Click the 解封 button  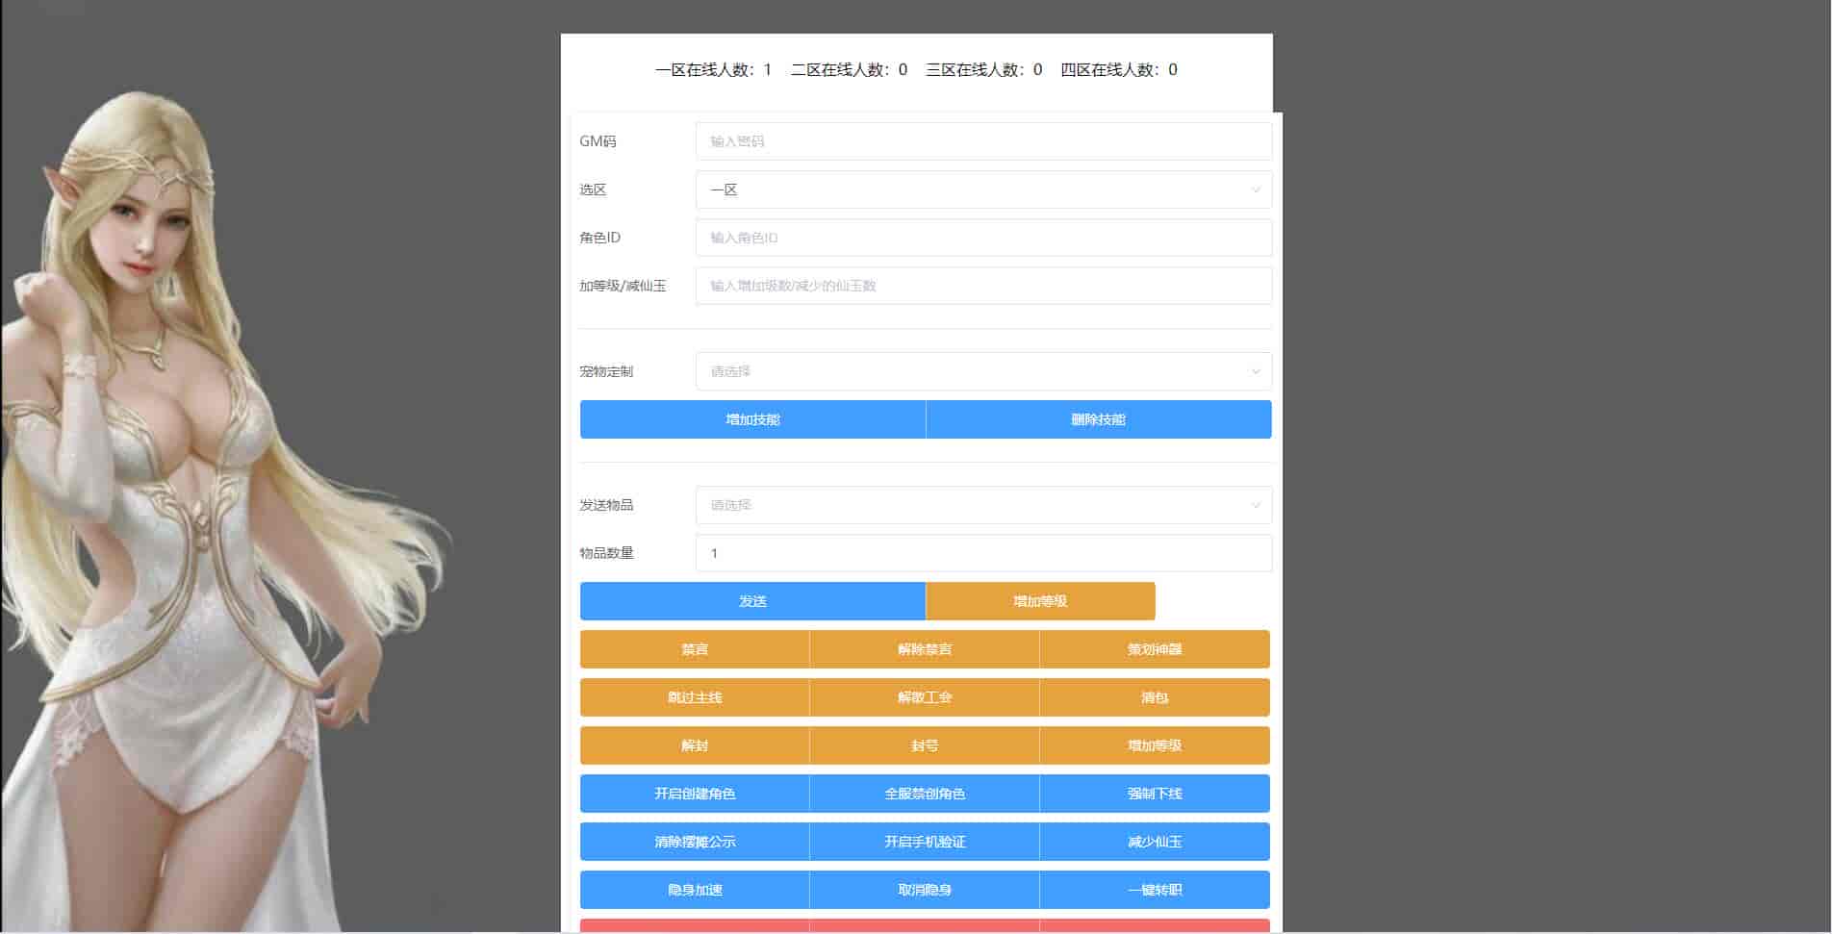(x=695, y=745)
